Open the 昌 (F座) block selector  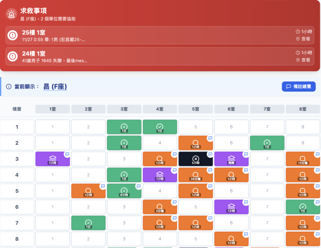[56, 86]
